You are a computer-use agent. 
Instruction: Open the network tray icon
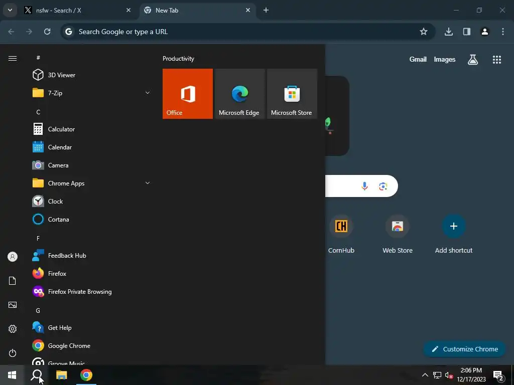click(x=437, y=375)
